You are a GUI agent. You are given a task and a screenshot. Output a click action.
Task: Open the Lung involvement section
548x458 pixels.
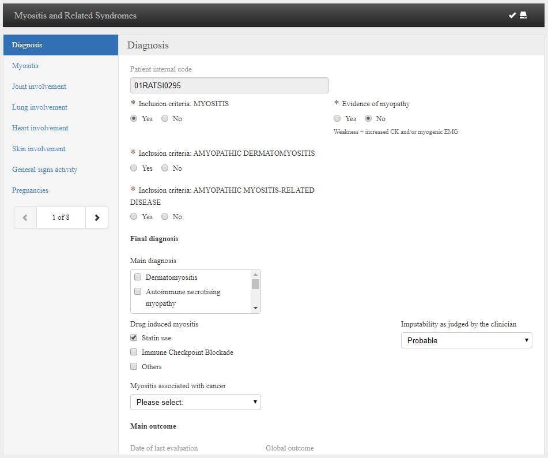coord(40,107)
